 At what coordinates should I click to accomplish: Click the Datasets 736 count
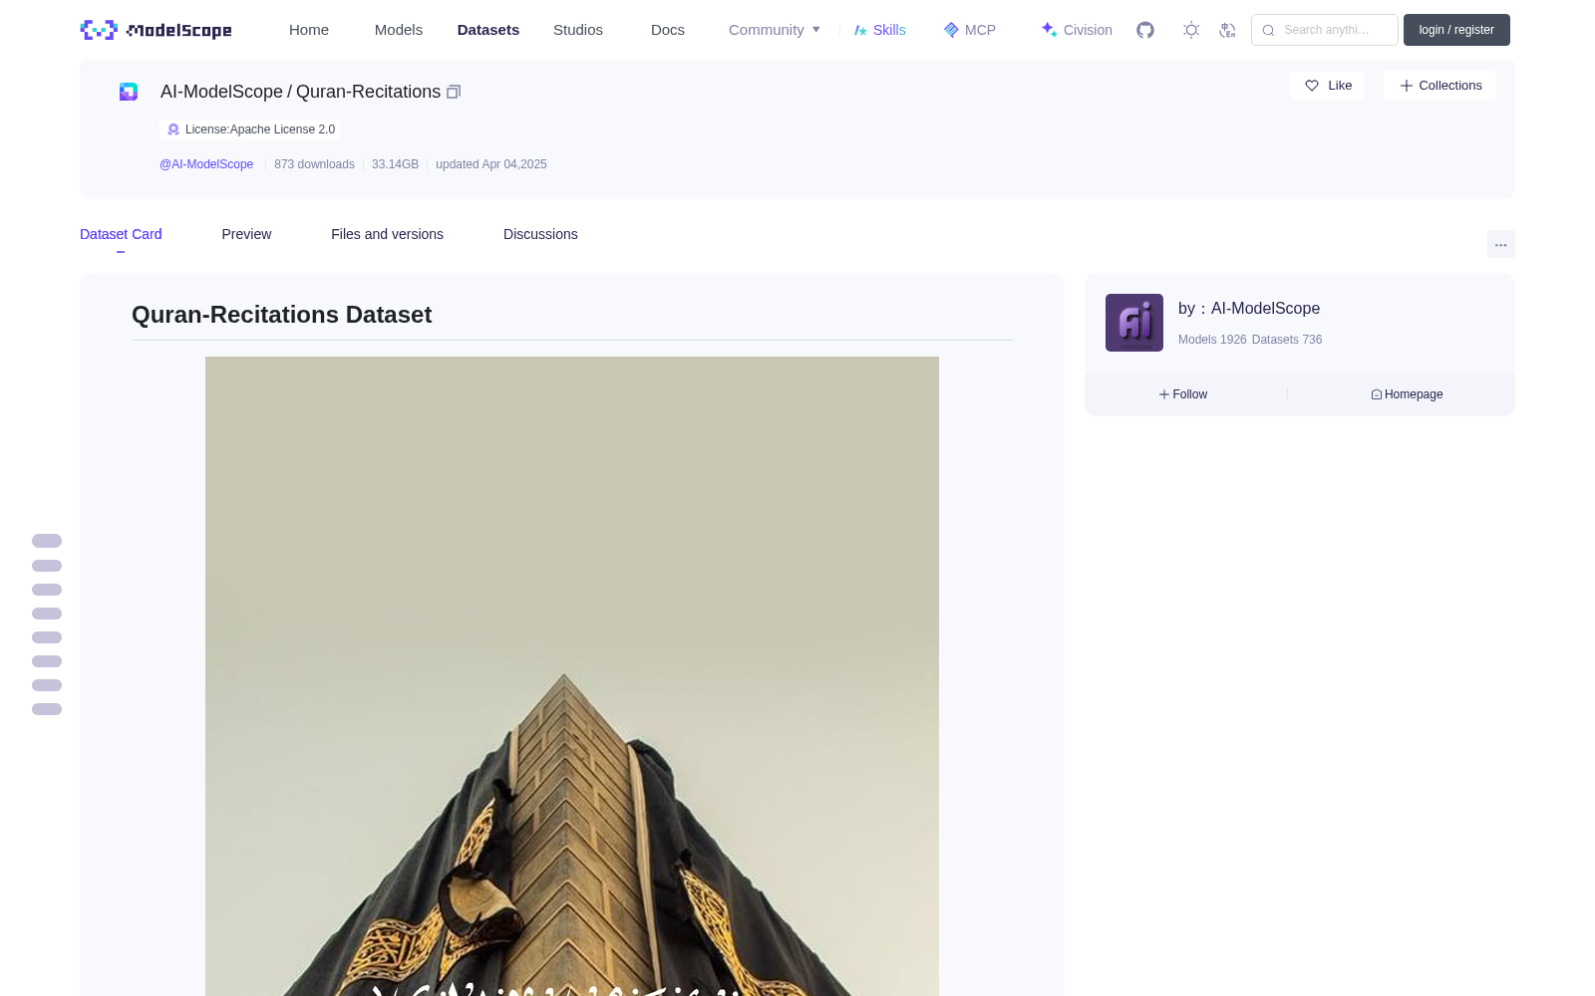point(1287,340)
